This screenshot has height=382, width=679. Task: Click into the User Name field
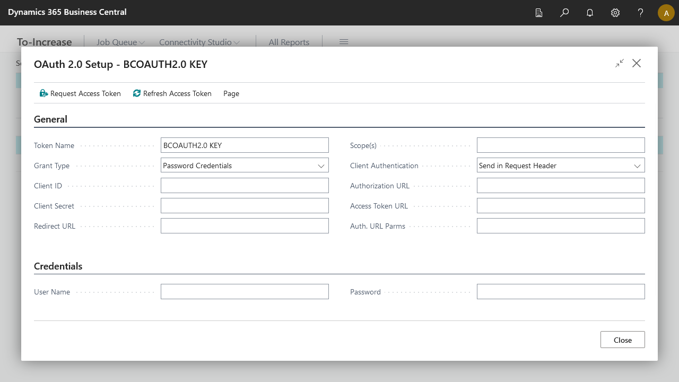click(x=245, y=292)
